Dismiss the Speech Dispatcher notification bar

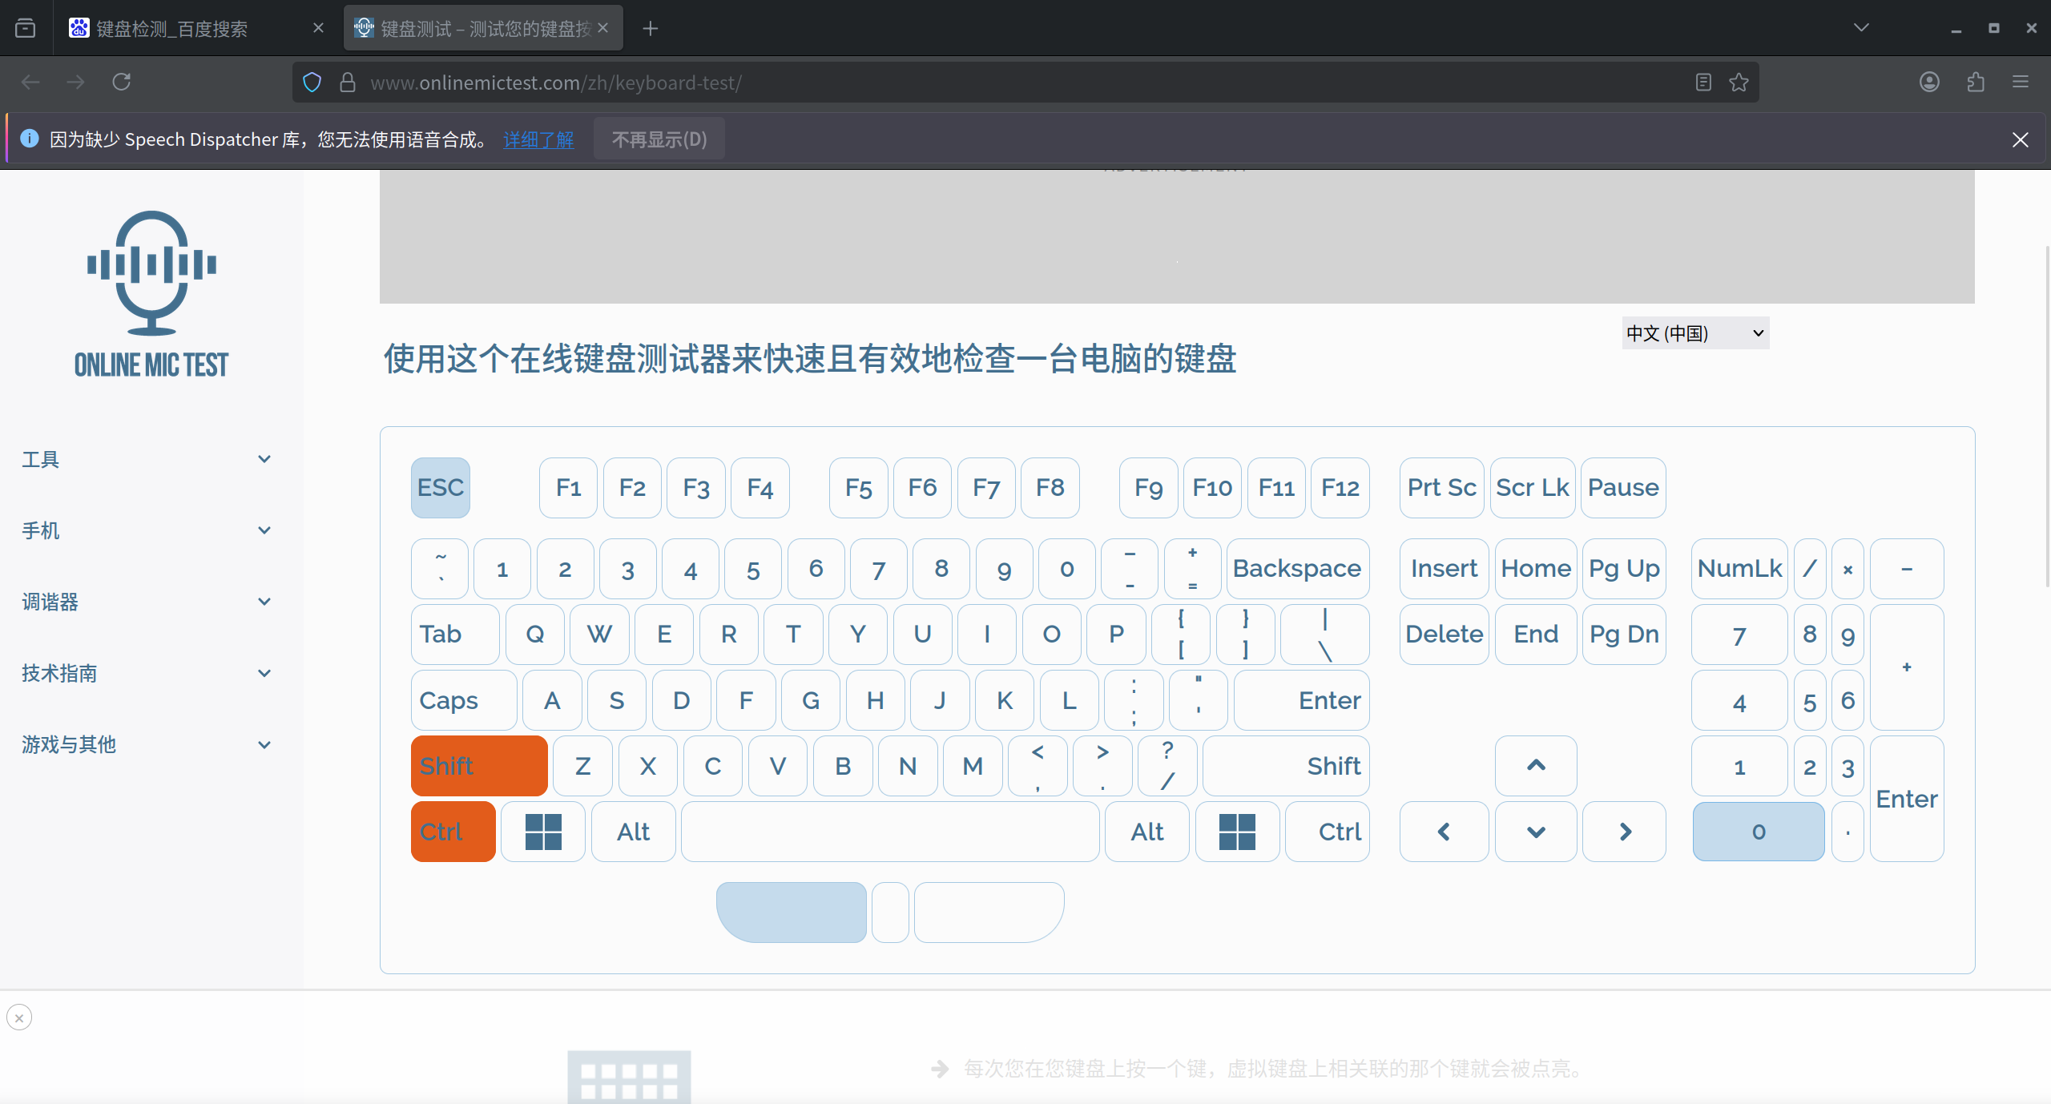(2021, 139)
